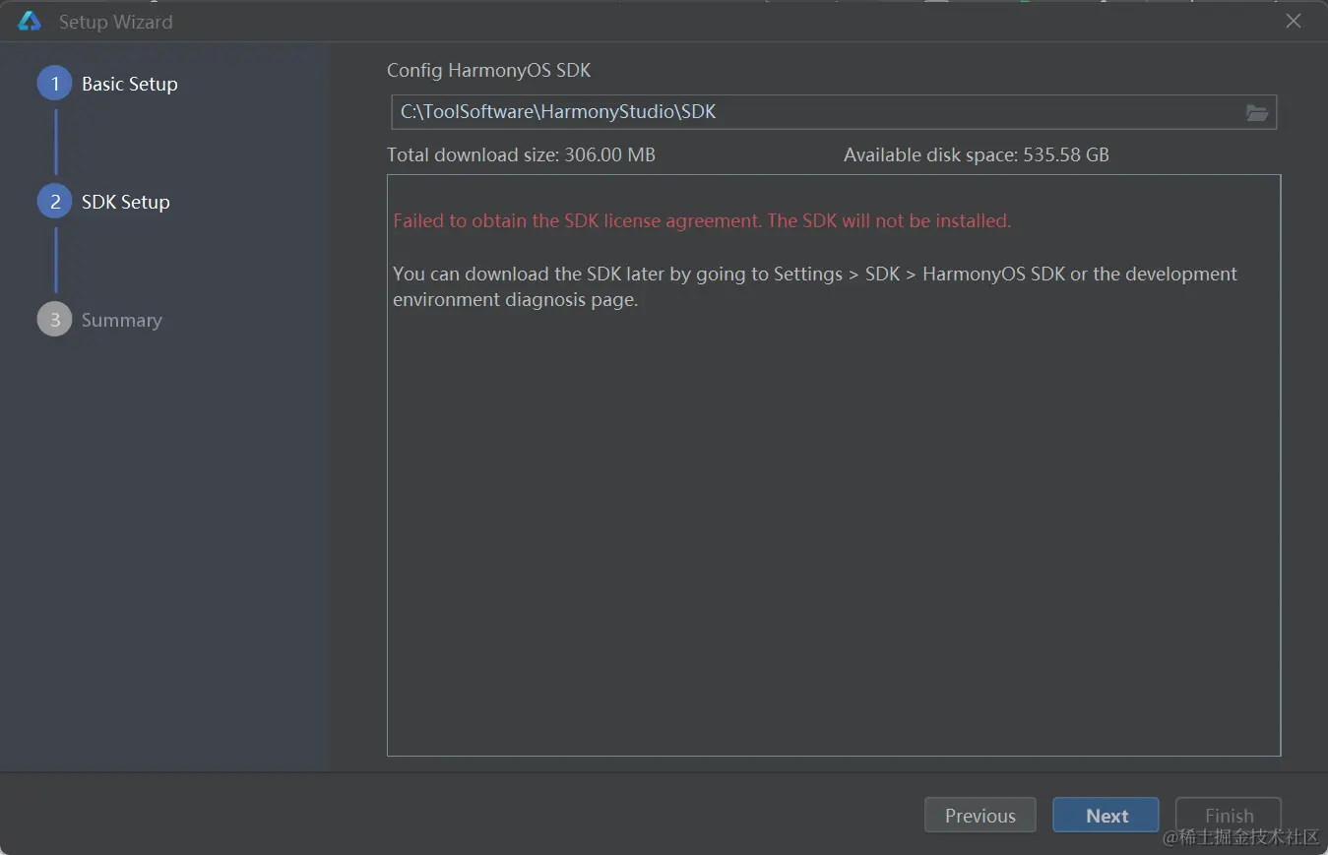Click the step 1 circle for Basic Setup
This screenshot has width=1328, height=855.
tap(55, 84)
